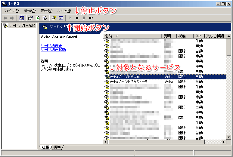Click the horizontal scrollbar left arrow

tap(105, 142)
